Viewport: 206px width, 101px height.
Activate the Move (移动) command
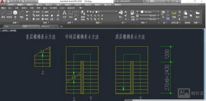point(36,12)
